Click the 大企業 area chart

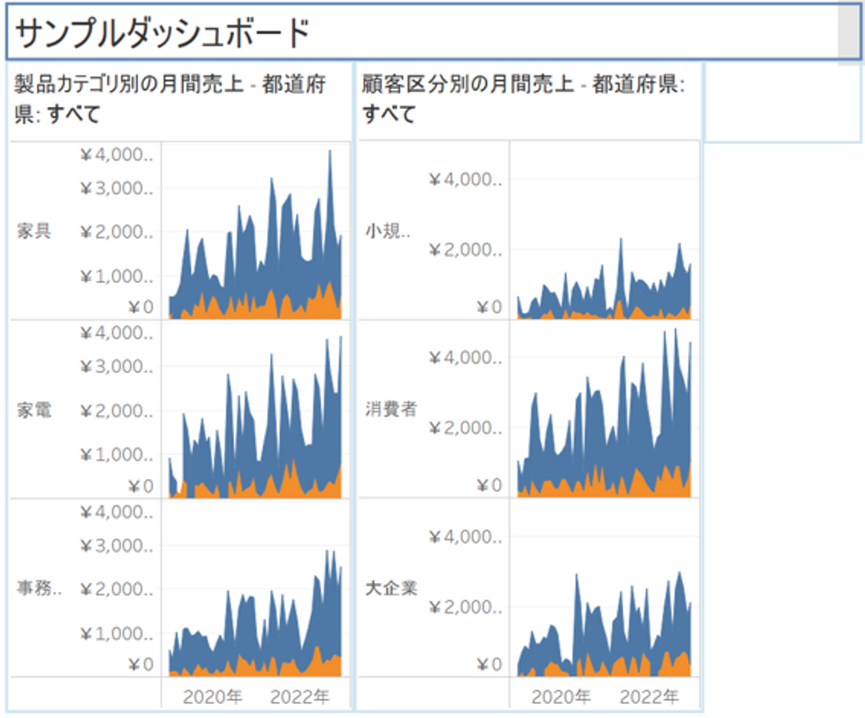coord(604,588)
